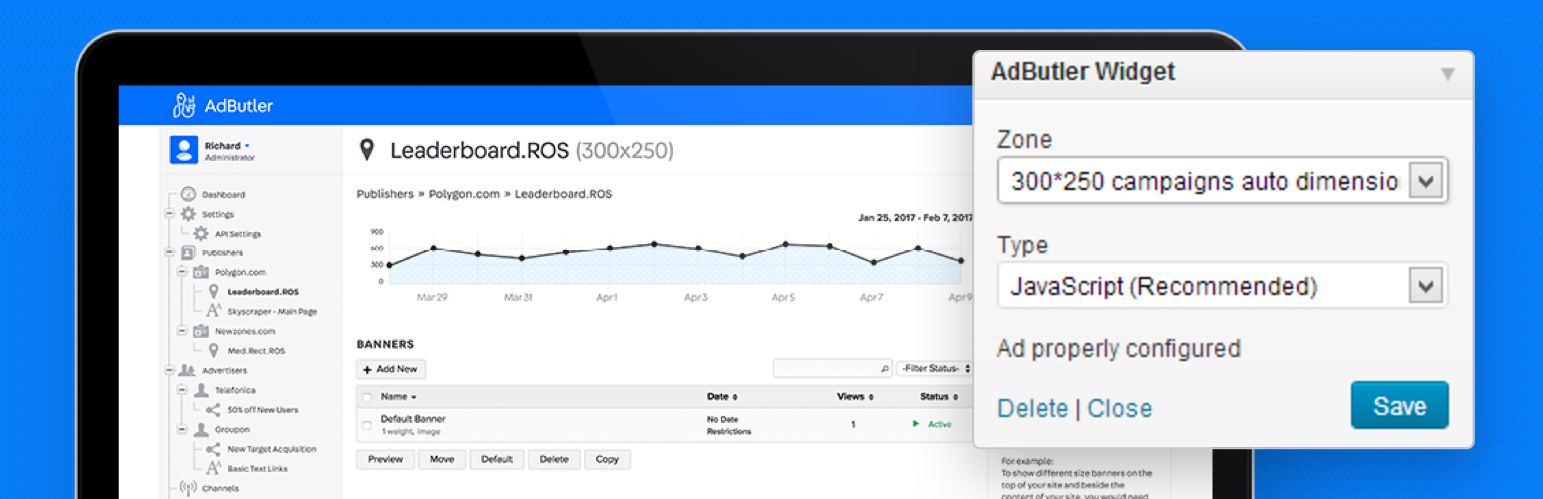The width and height of the screenshot is (1543, 499).
Task: Click Richard's user avatar icon
Action: tap(184, 150)
